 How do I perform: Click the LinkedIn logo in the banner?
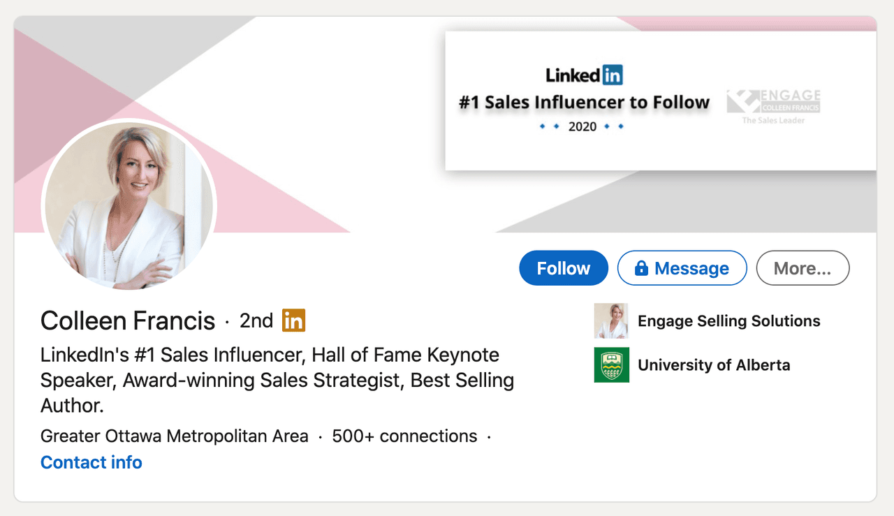tap(584, 75)
